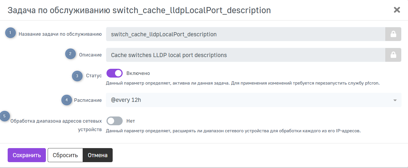Click the number 4 badge beside Расписание
Image resolution: width=408 pixels, height=168 pixels.
pos(66,100)
